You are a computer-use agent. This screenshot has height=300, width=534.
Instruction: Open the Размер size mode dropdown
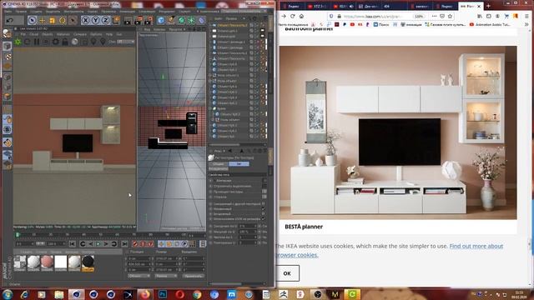click(166, 276)
